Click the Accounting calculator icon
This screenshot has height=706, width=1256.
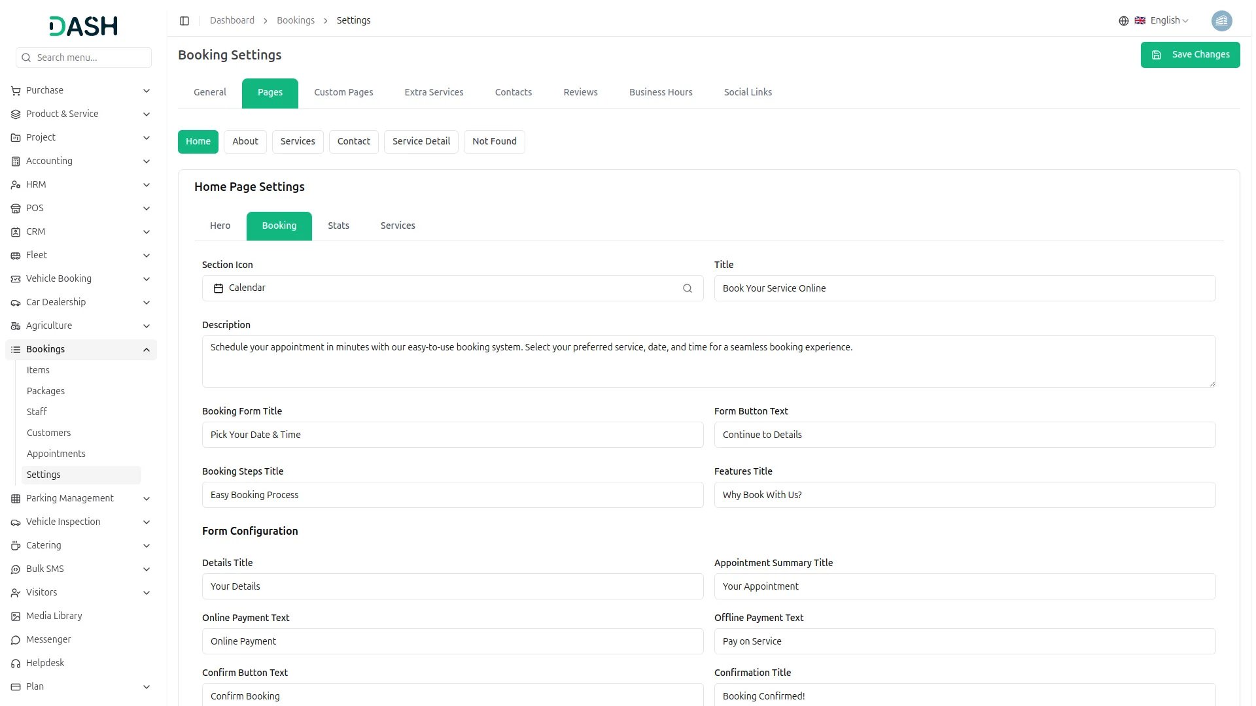16,161
